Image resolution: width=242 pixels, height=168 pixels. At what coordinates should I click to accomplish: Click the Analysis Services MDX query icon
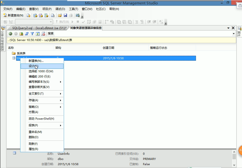pos(35,15)
